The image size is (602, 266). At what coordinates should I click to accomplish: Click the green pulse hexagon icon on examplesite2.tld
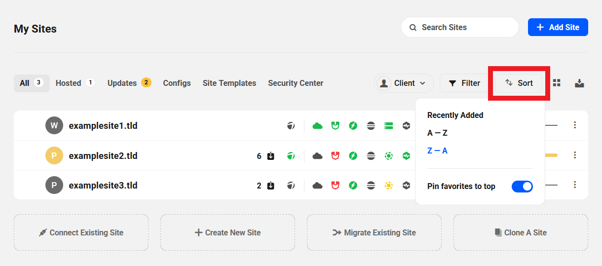point(406,156)
